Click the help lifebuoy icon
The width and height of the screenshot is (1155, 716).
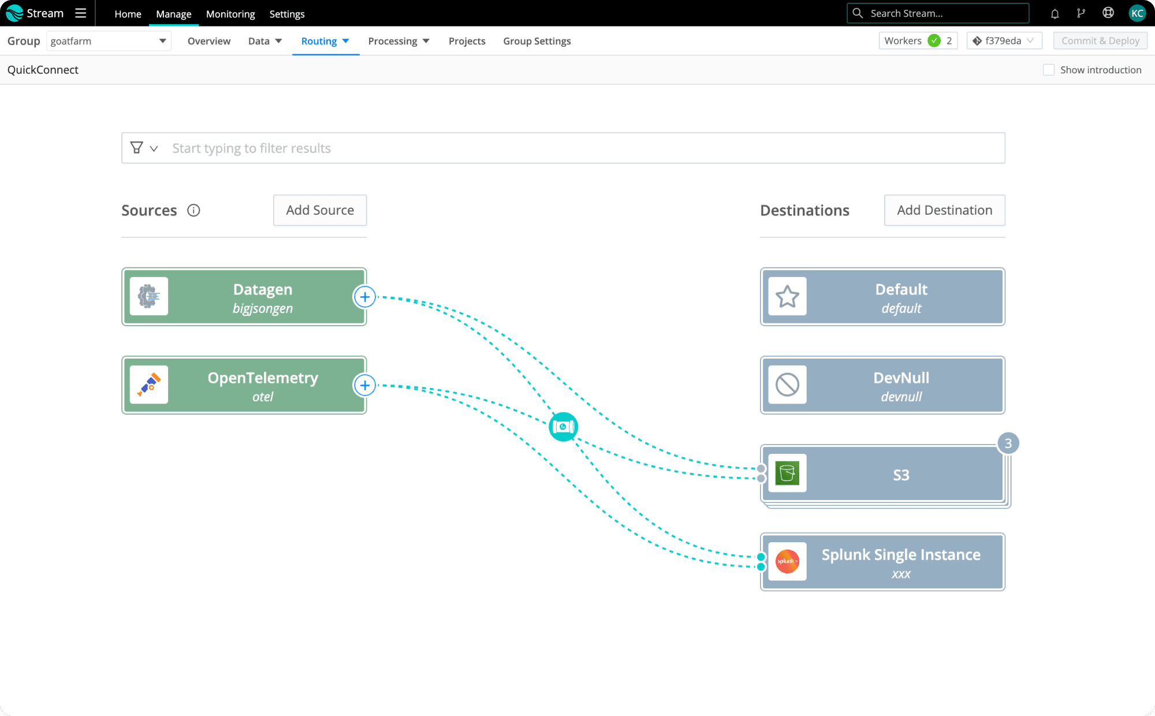coord(1108,13)
